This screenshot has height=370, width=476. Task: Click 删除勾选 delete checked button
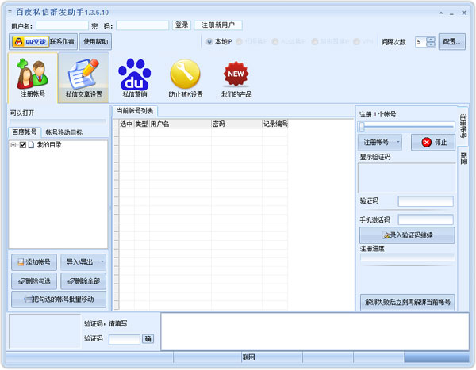(x=34, y=281)
